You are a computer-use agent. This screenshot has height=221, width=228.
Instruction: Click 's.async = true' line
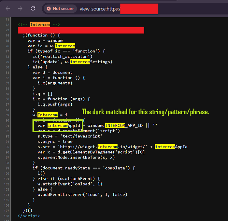[55, 142]
